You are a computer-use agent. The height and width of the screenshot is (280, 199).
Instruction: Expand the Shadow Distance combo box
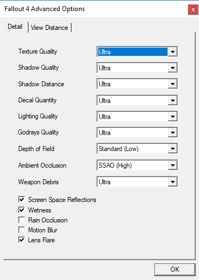(137, 84)
